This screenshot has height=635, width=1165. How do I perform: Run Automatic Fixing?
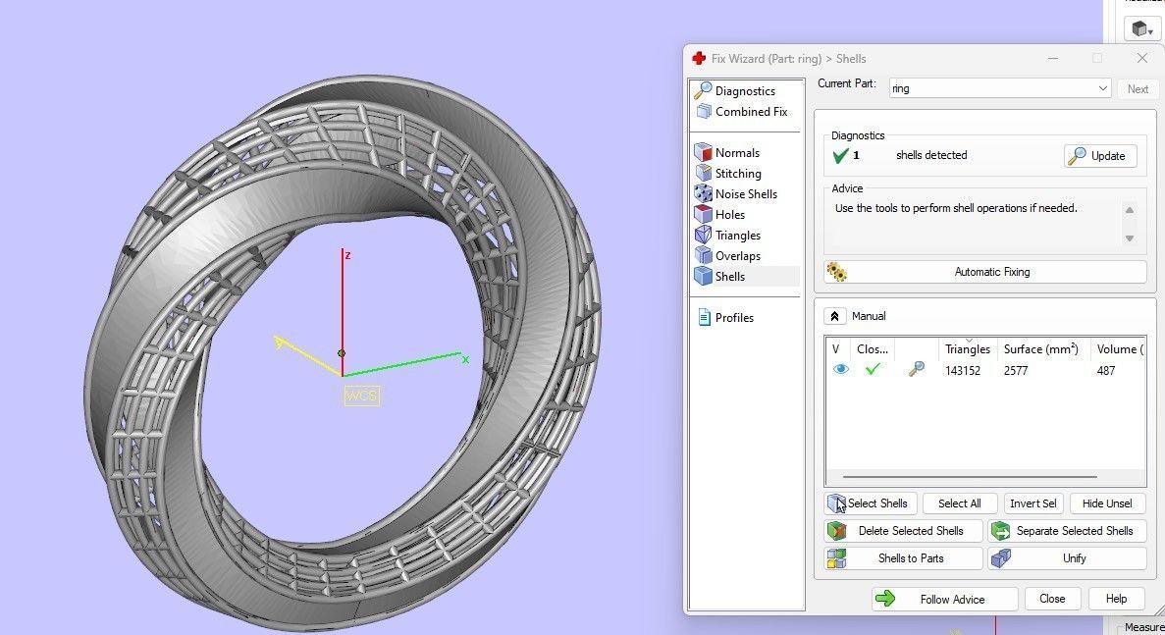click(984, 272)
